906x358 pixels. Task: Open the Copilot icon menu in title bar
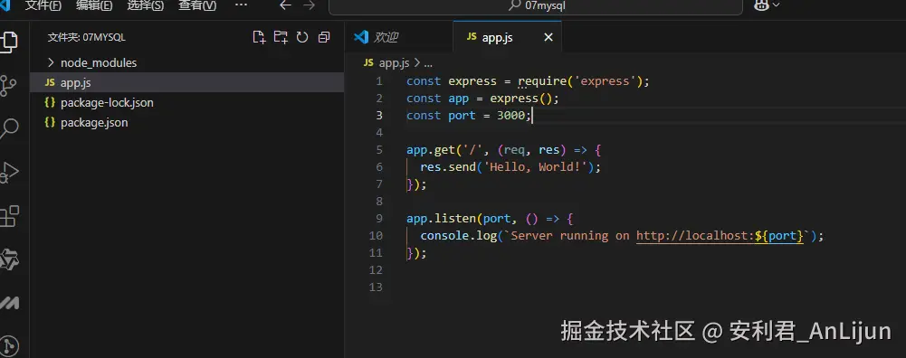coord(767,5)
